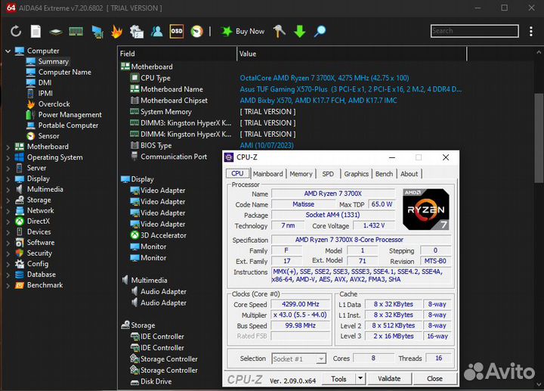
Task: Open the AMD Bixby X570 chipset link
Action: (318, 101)
